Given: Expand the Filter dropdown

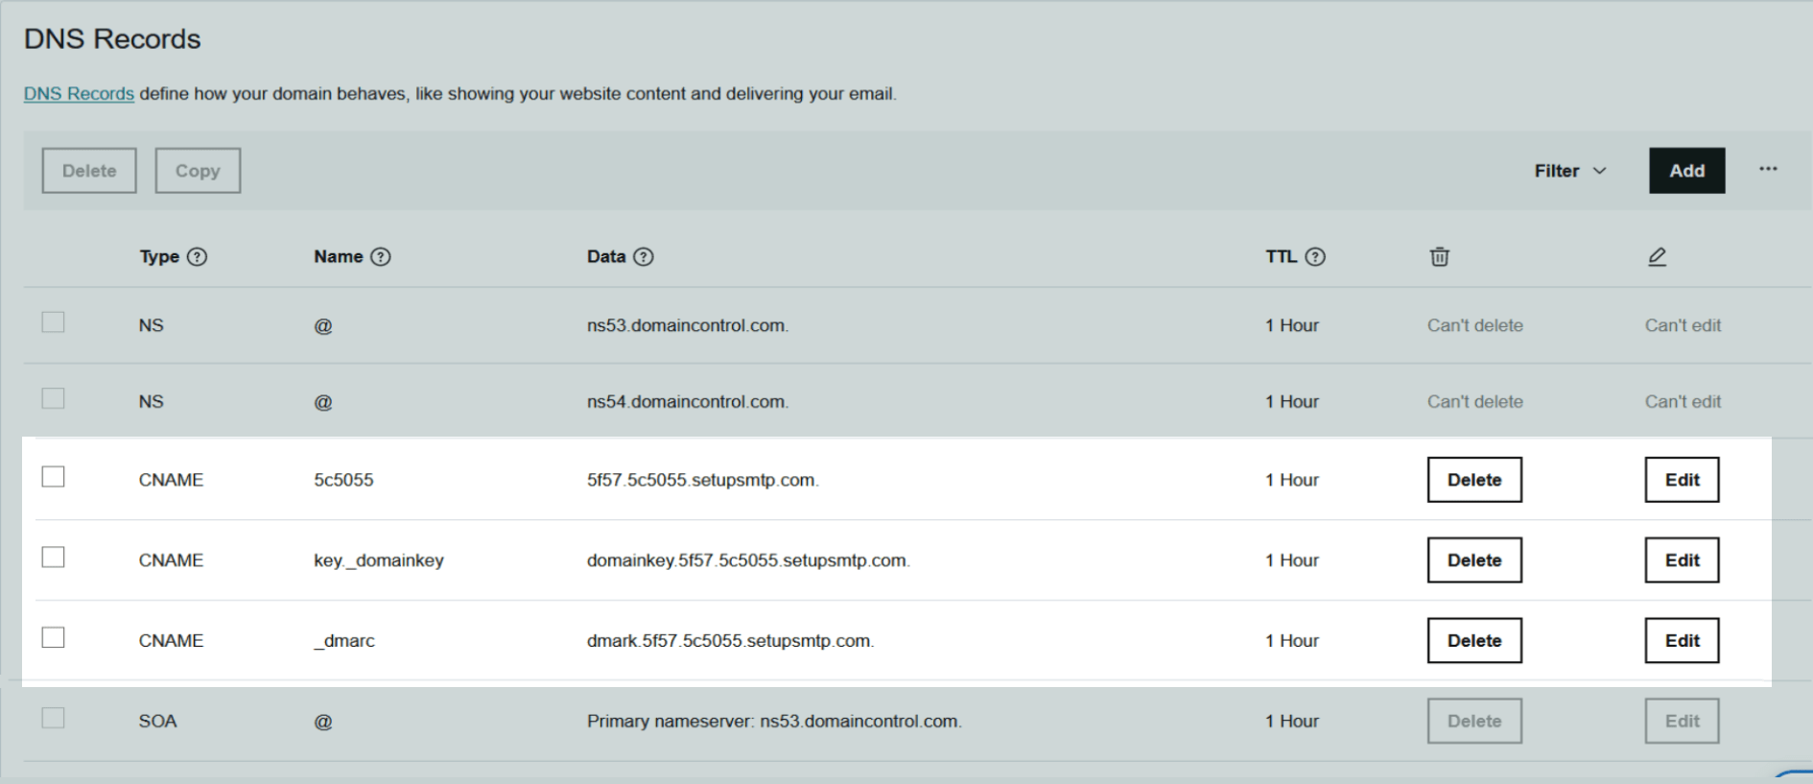Looking at the screenshot, I should pos(1569,171).
